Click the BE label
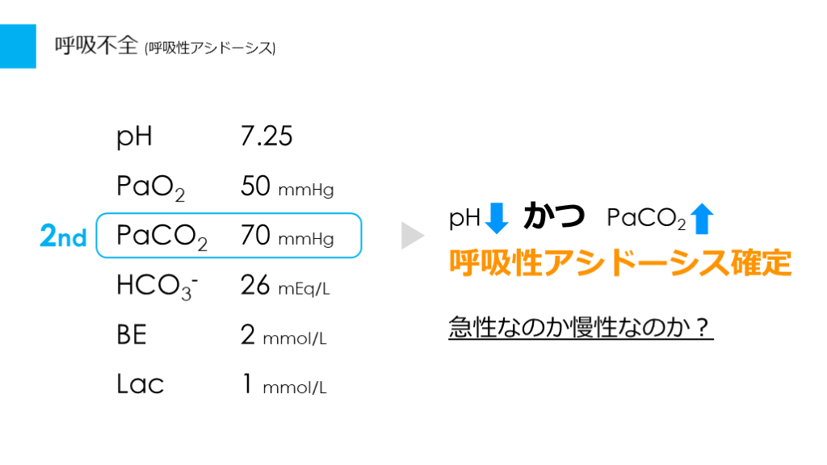827x465 pixels. 132,334
